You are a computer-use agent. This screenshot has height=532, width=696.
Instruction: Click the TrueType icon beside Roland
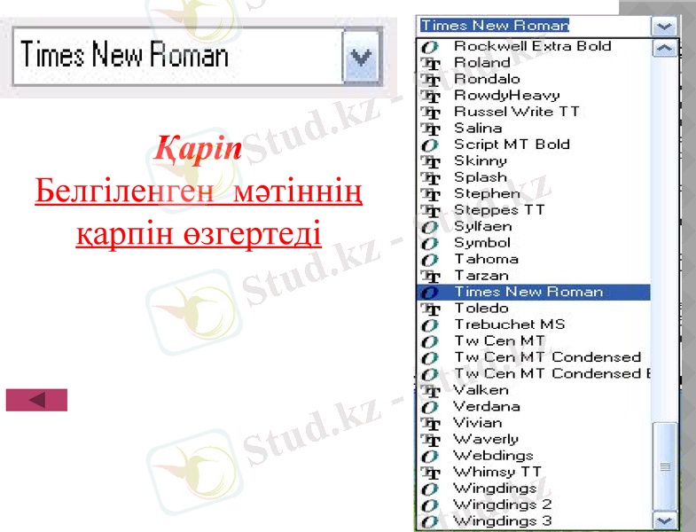(x=430, y=63)
